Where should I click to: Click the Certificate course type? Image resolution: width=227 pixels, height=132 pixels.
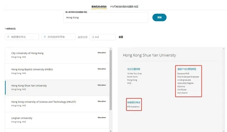click(182, 90)
